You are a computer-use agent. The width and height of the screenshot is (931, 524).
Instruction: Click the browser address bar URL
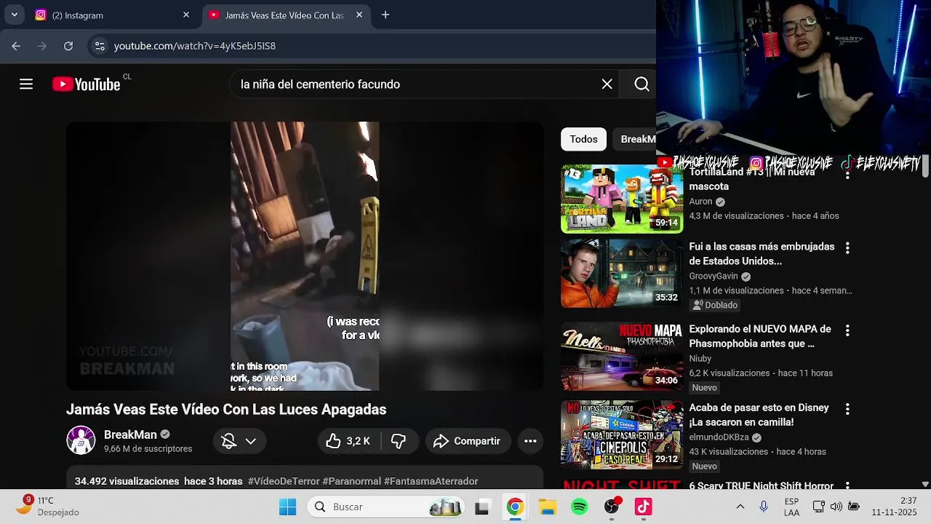tap(195, 46)
